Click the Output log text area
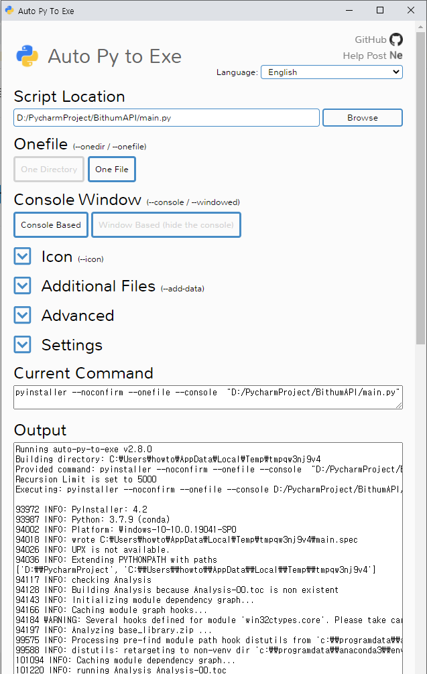This screenshot has width=427, height=674. click(x=208, y=558)
